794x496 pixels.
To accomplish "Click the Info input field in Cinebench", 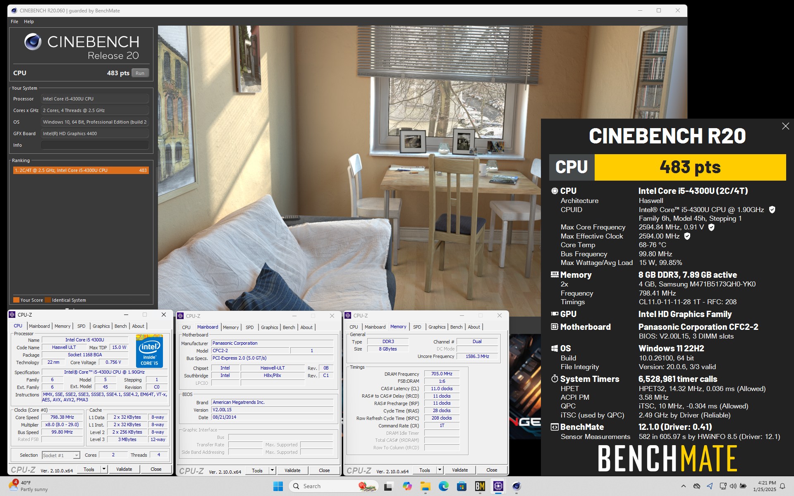I will (95, 145).
